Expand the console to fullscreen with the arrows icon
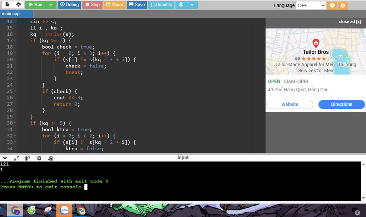The height and width of the screenshot is (217, 366). click(x=16, y=158)
